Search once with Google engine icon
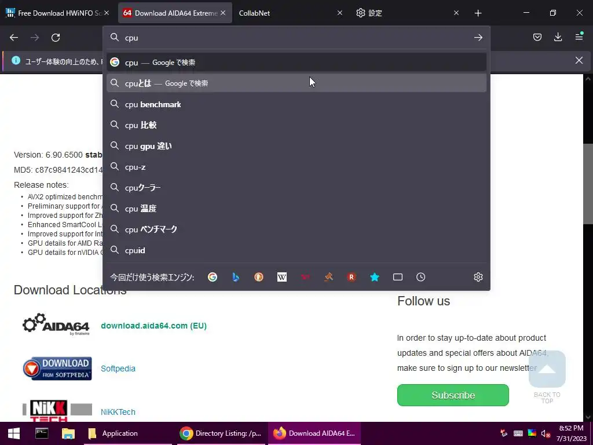The width and height of the screenshot is (593, 445). (213, 277)
